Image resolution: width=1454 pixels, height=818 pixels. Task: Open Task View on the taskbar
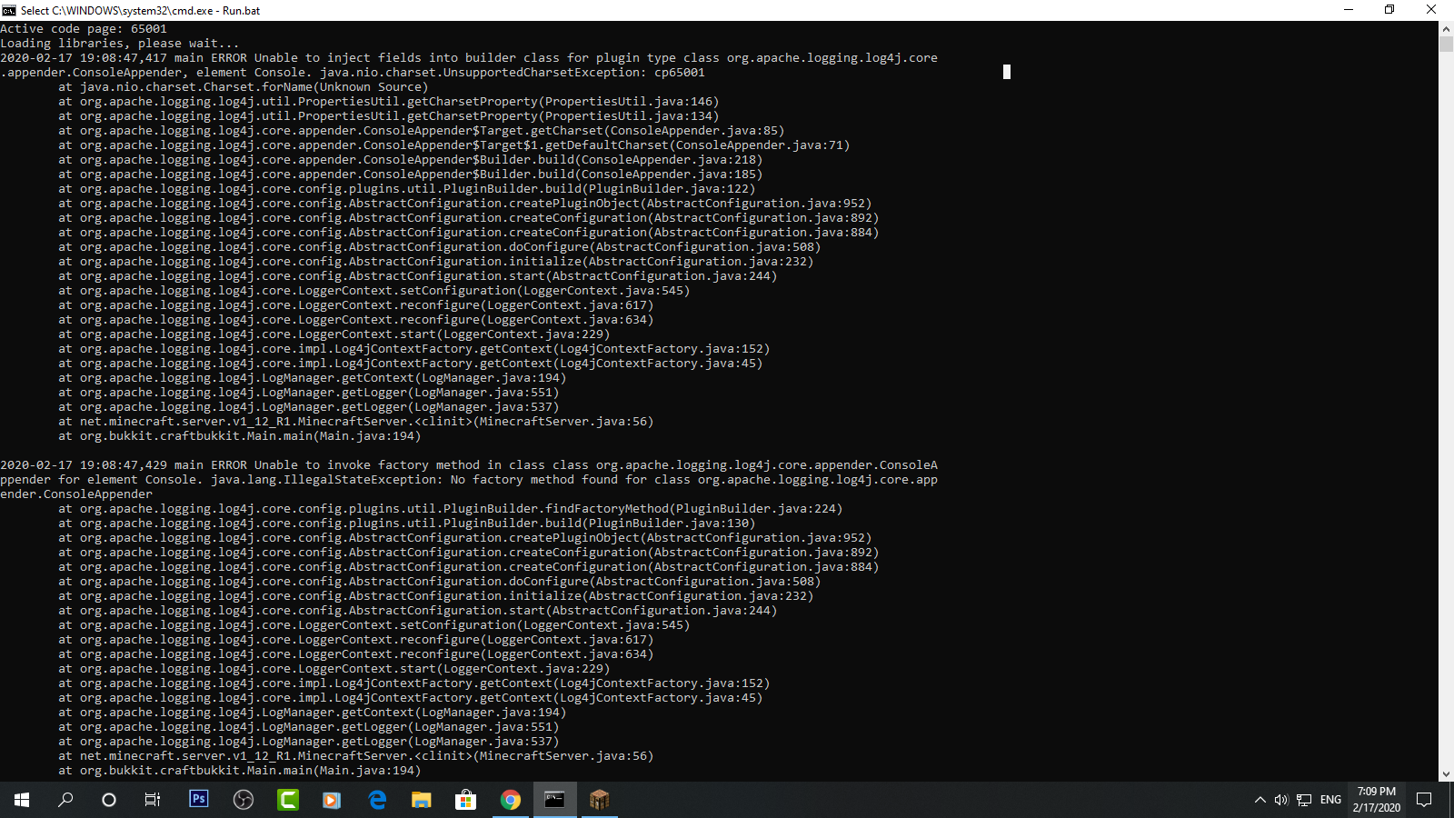[x=153, y=800]
